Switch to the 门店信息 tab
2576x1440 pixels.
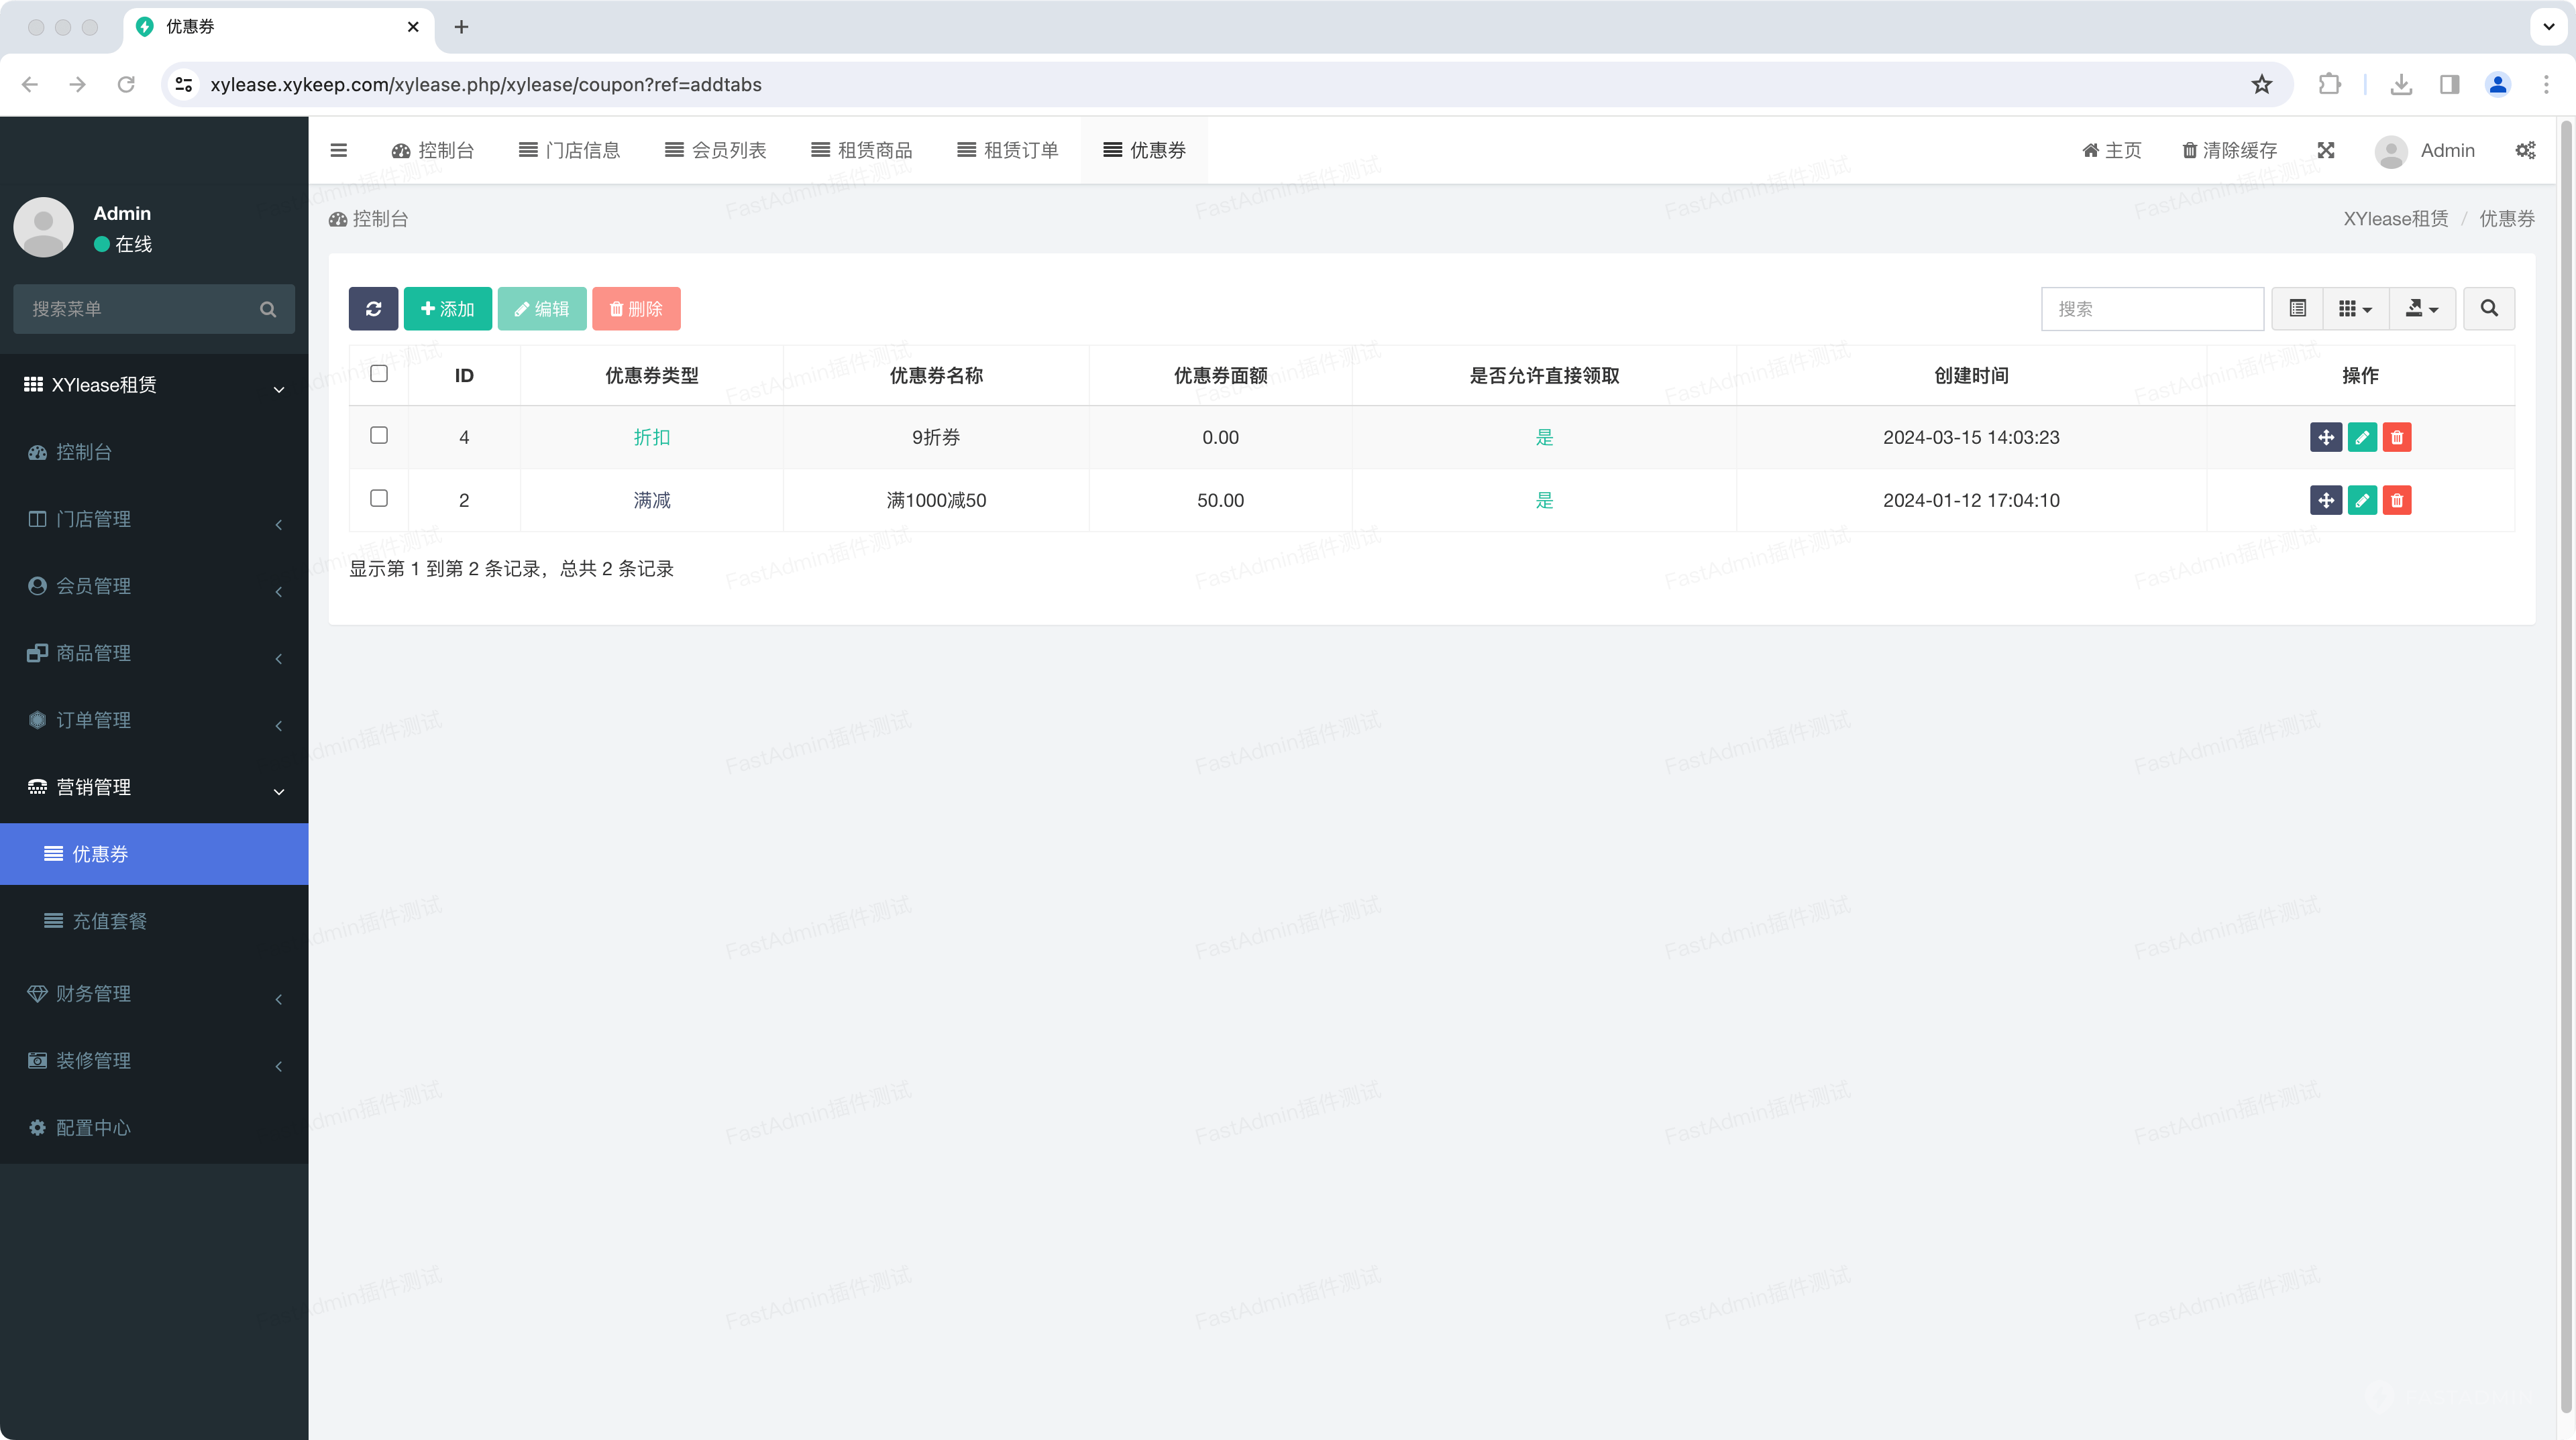(x=569, y=150)
